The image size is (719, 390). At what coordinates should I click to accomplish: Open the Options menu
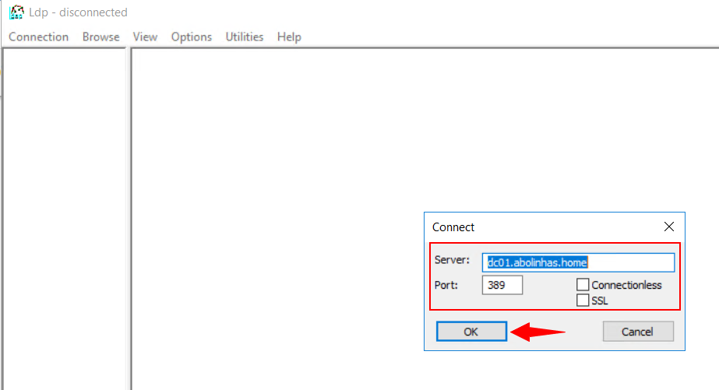192,37
